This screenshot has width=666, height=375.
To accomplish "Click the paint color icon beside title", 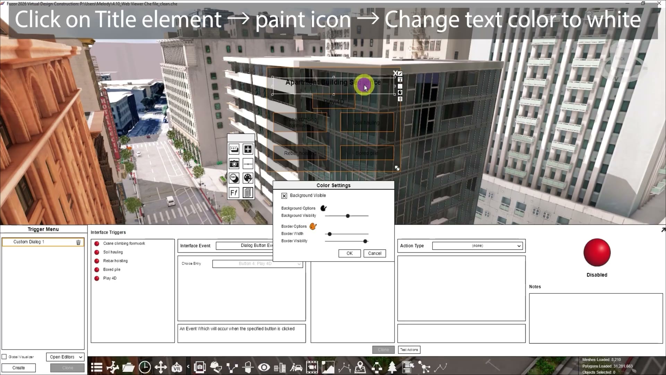I will 400,92.
